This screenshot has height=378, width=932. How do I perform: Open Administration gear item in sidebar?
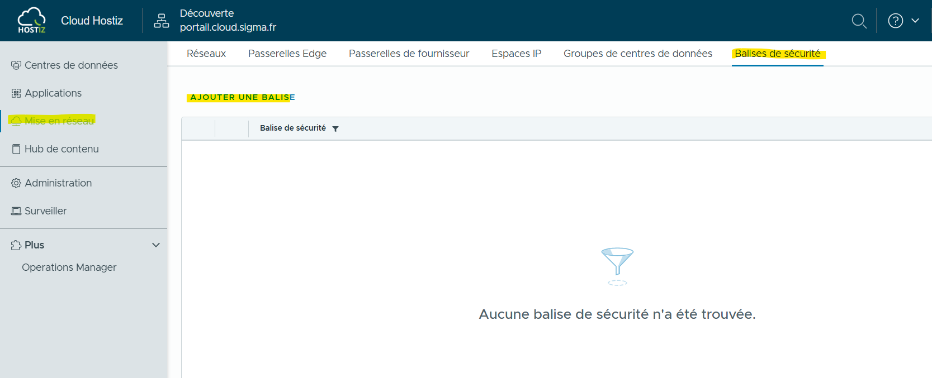point(58,183)
